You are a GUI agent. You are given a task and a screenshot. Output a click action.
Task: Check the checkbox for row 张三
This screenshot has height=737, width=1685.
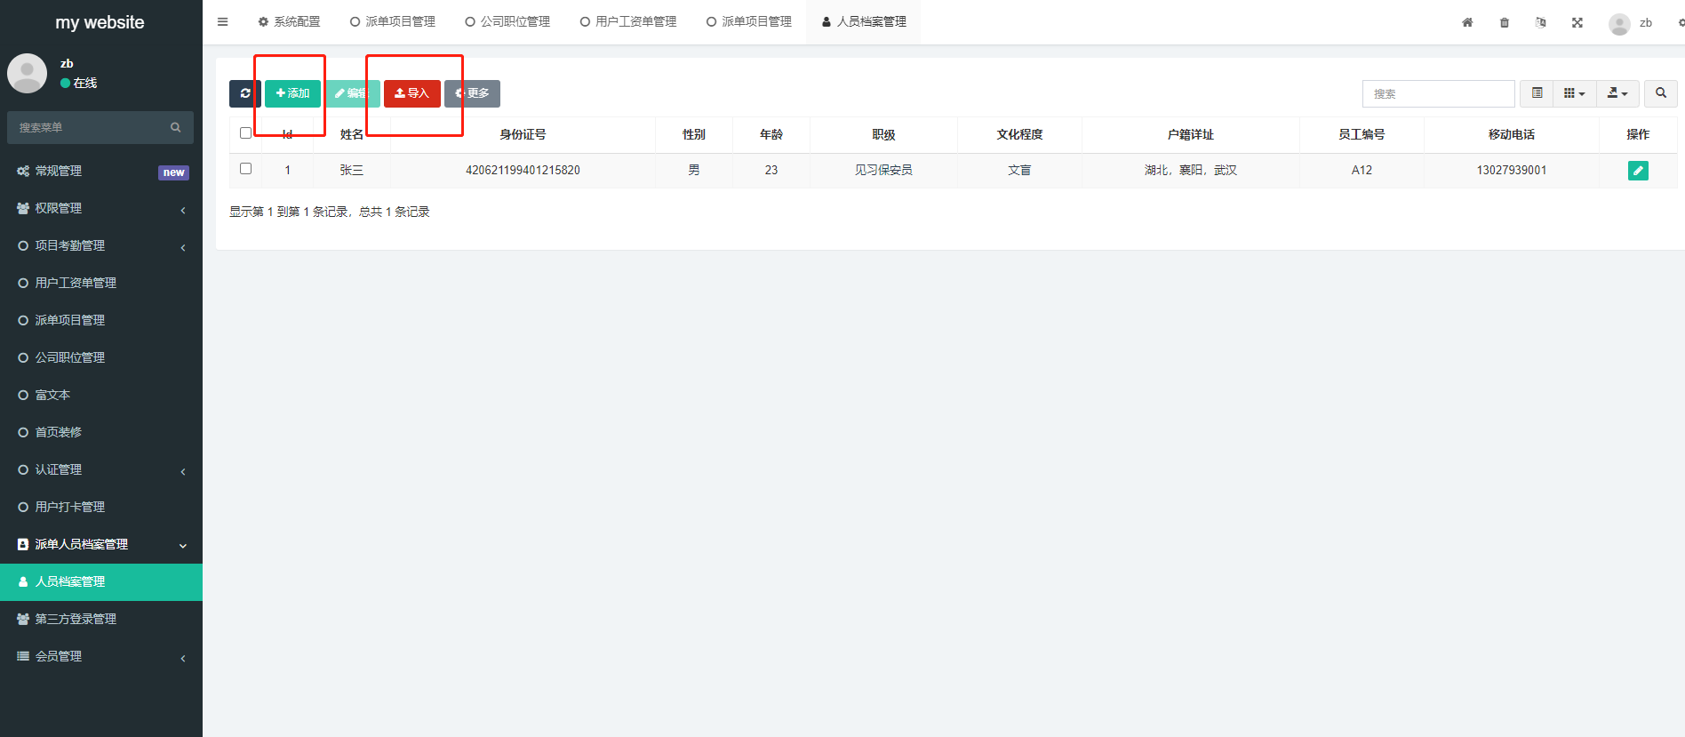coord(246,169)
